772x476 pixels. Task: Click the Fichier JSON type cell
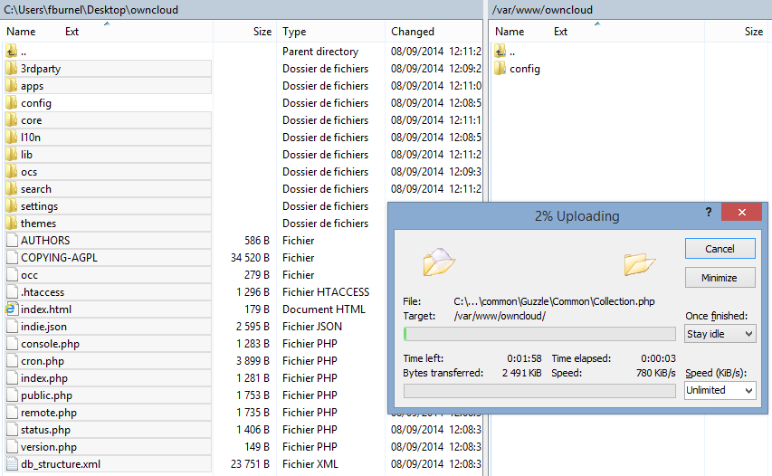(x=312, y=327)
